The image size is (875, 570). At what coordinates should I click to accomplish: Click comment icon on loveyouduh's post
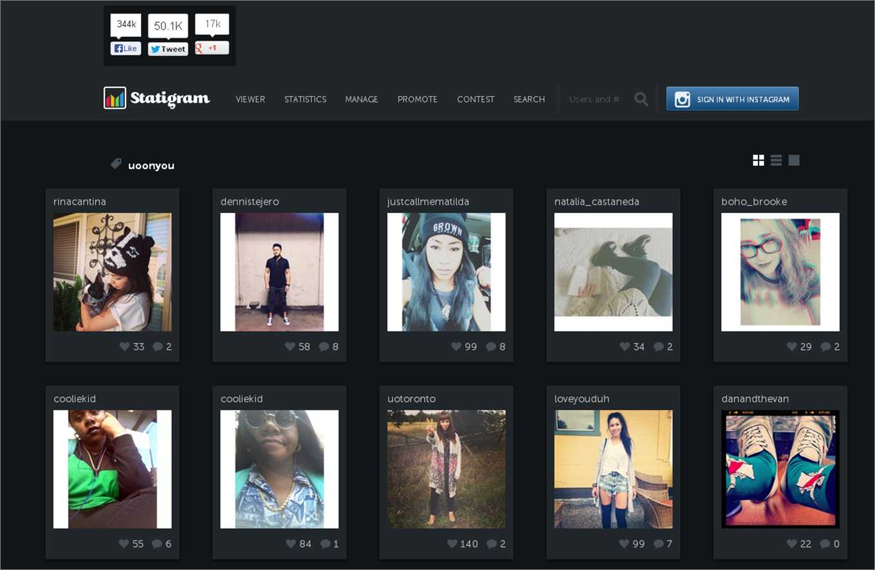click(659, 544)
